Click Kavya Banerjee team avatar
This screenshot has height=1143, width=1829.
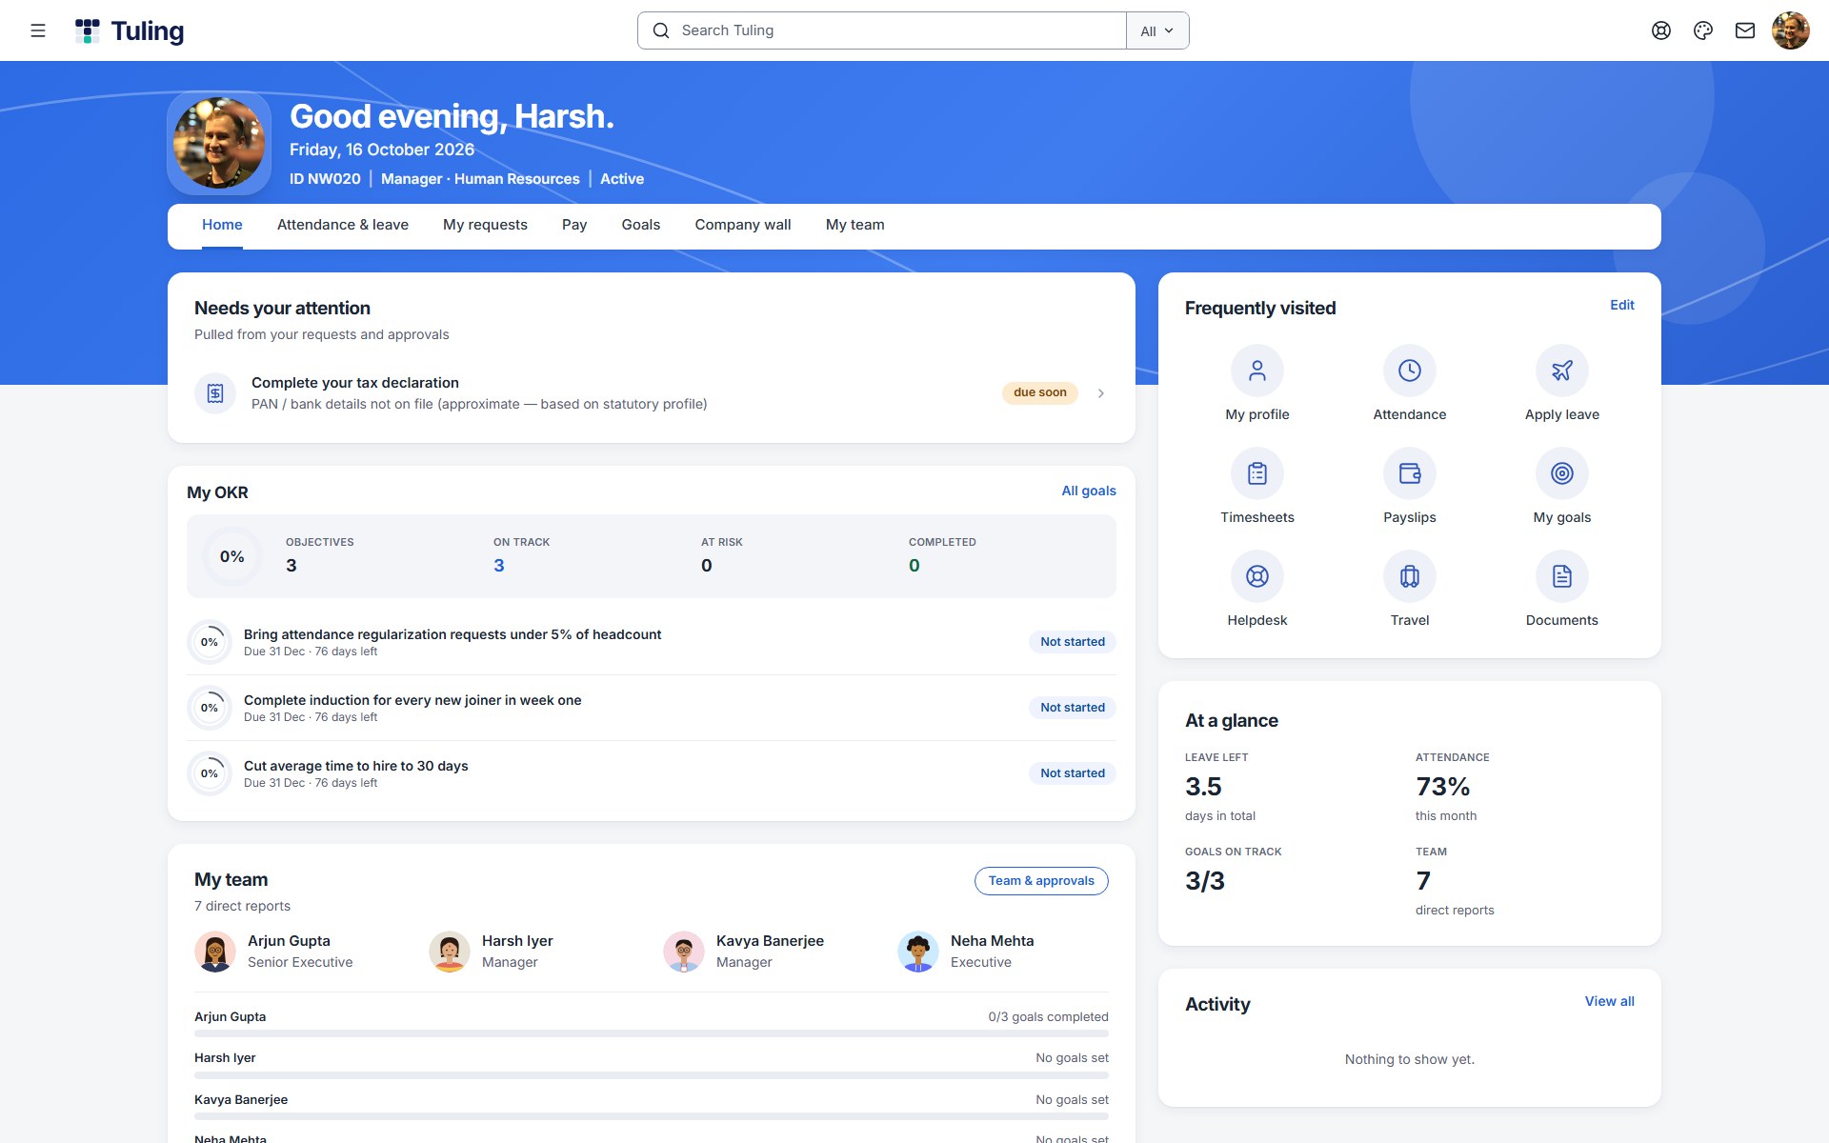coord(684,952)
